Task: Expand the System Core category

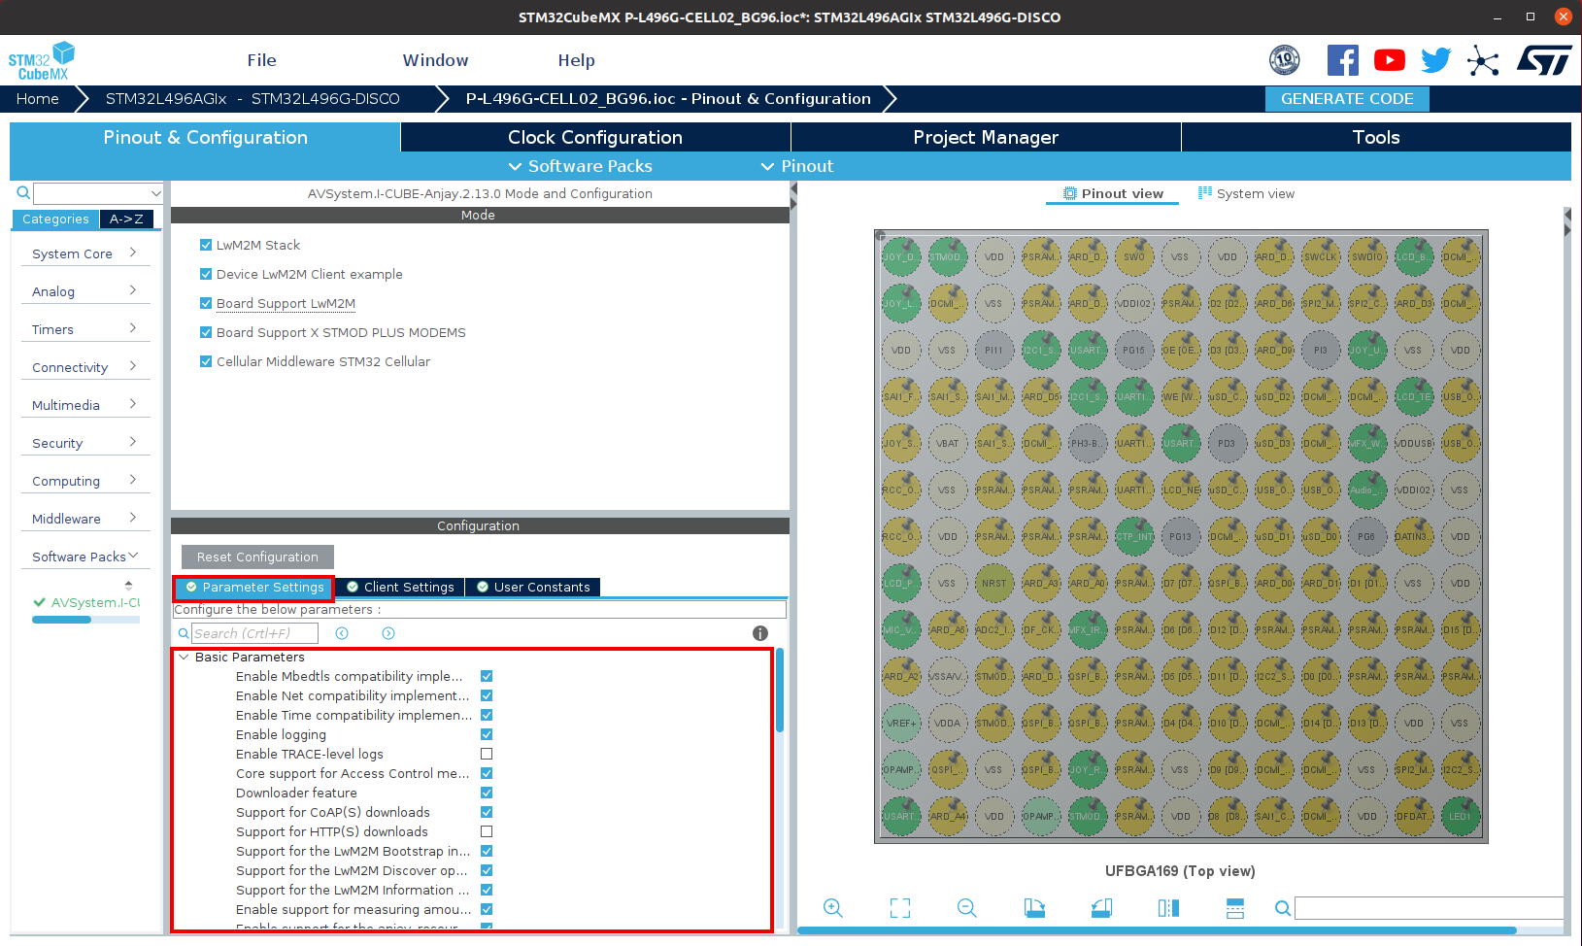Action: (x=85, y=253)
